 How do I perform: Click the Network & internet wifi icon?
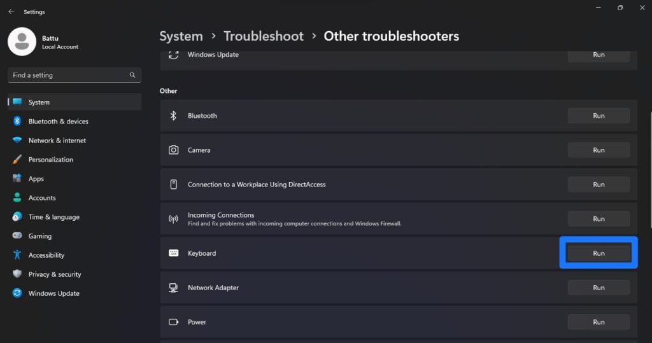(17, 141)
